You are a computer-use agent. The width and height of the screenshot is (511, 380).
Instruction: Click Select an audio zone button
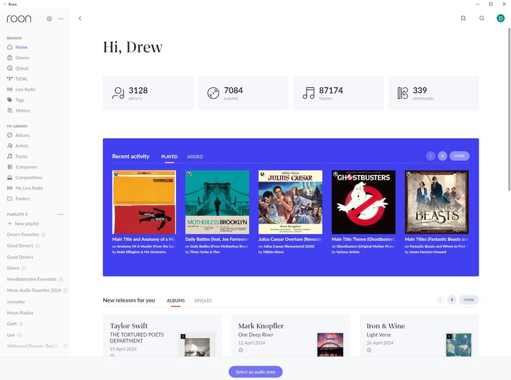pos(255,372)
